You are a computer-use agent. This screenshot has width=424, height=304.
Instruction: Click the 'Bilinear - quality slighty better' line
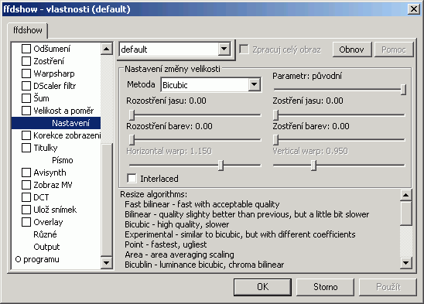tap(247, 214)
